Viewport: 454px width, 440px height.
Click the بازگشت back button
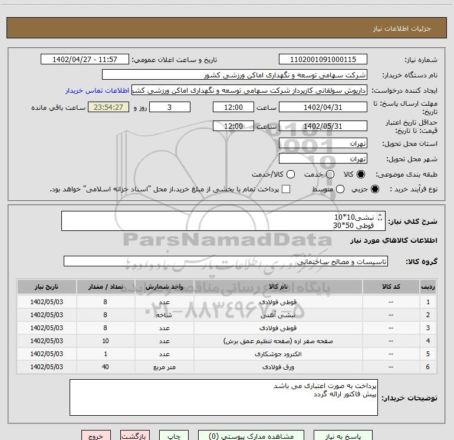coord(135,436)
